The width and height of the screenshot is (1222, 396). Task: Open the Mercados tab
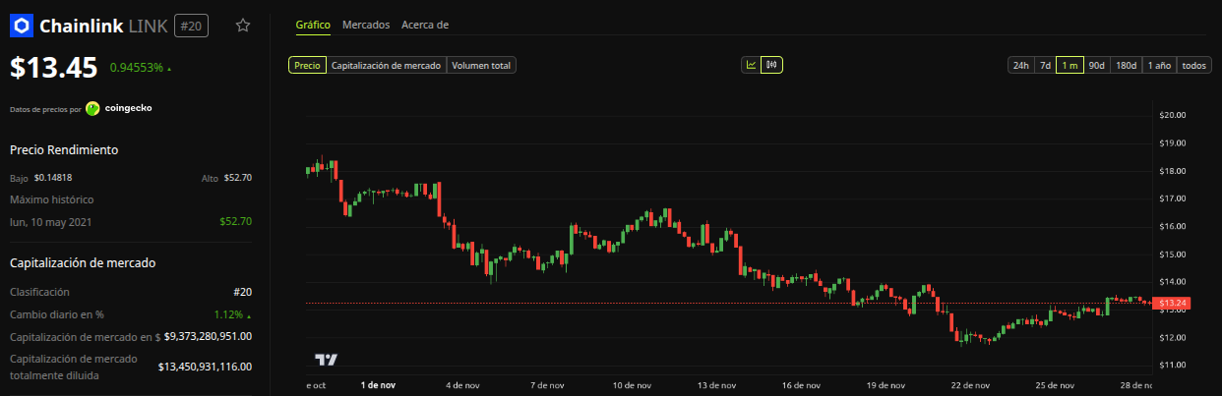tap(365, 25)
